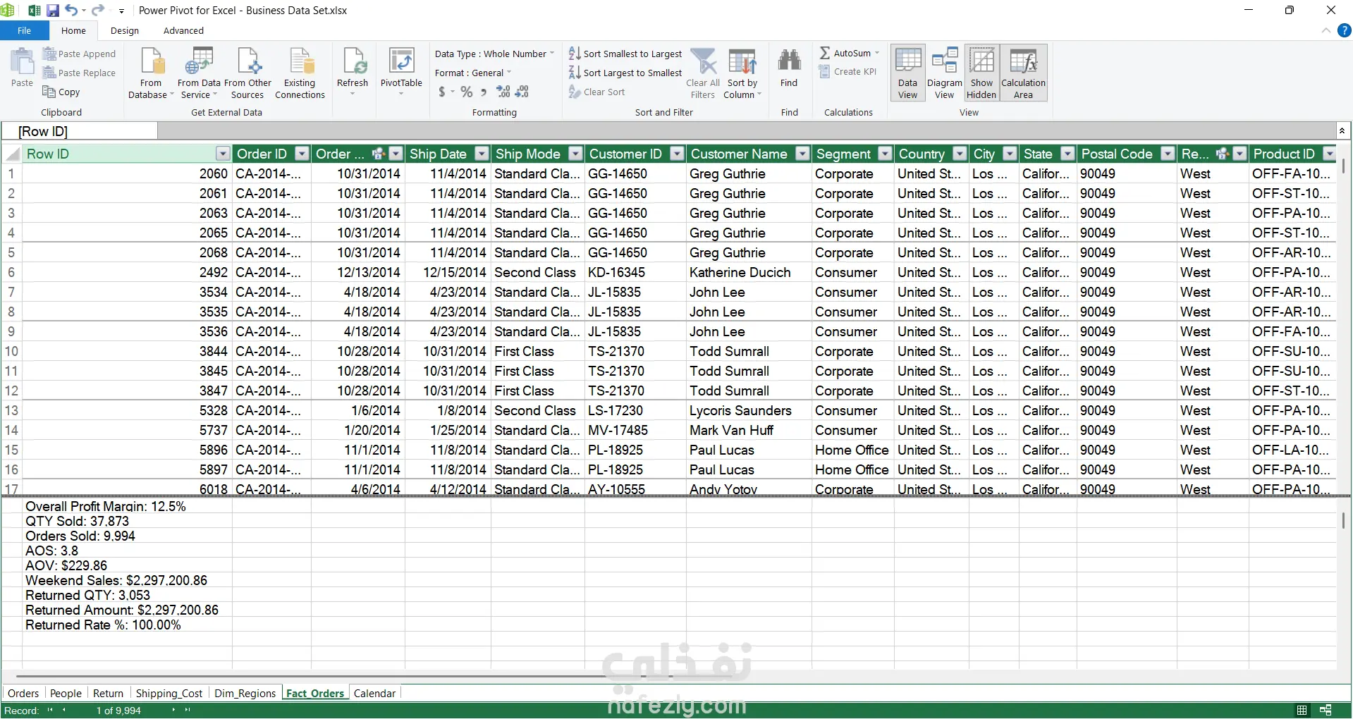This screenshot has height=719, width=1353.
Task: Open Existing Connections
Action: pyautogui.click(x=300, y=73)
